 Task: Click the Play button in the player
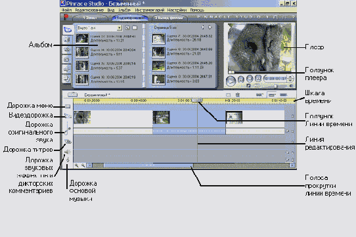pos(231,81)
